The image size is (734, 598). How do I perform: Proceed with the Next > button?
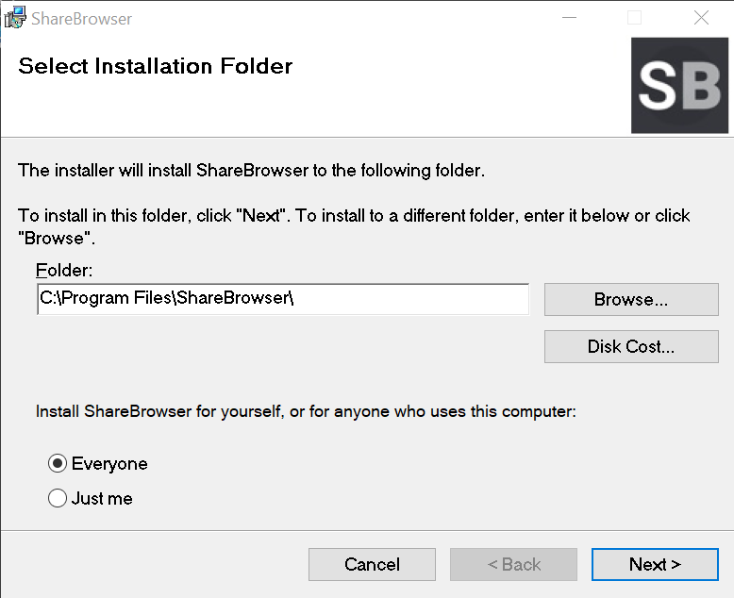655,564
